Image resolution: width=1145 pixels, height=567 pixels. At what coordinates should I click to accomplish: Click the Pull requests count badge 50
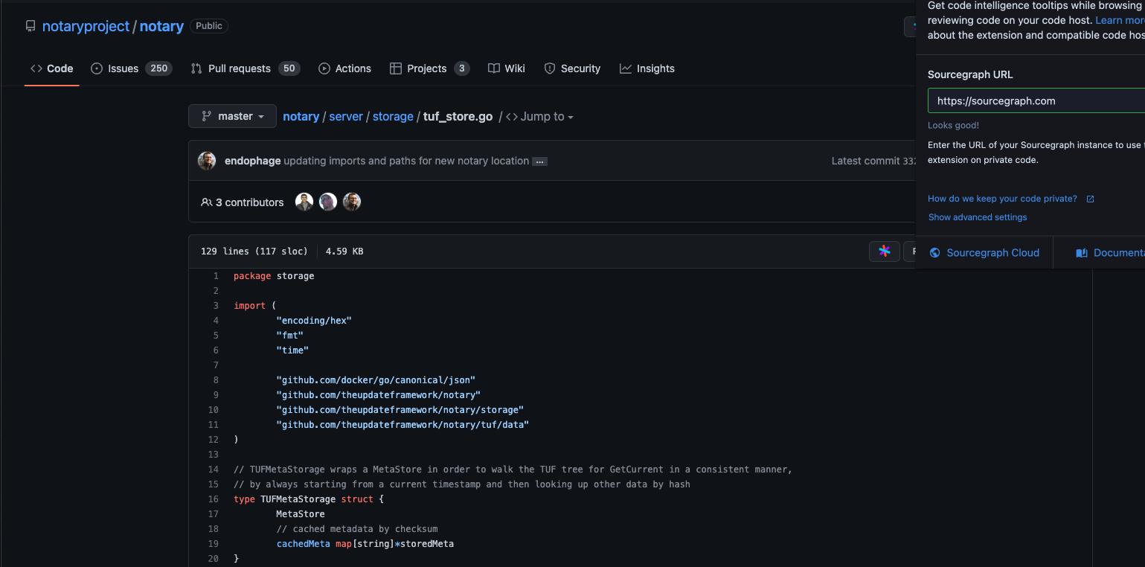(x=289, y=68)
